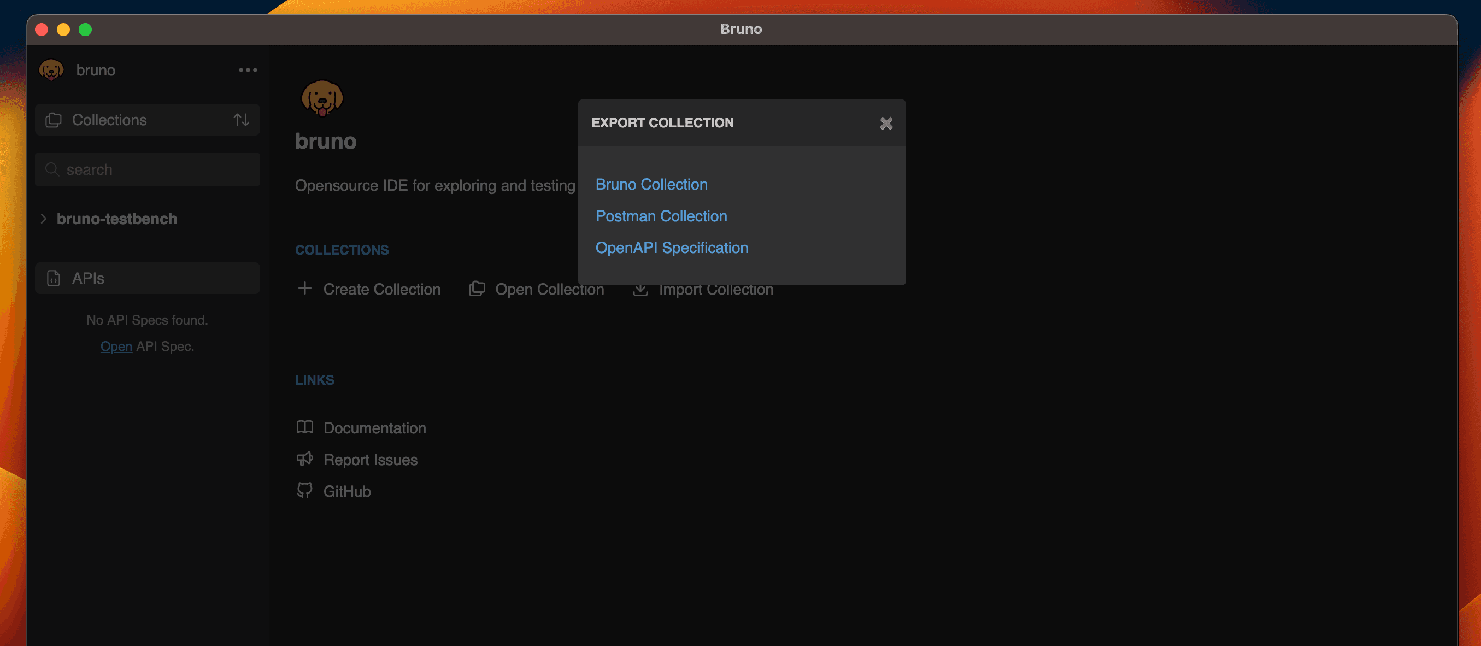The height and width of the screenshot is (646, 1481).
Task: Export as Bruno Collection
Action: tap(651, 185)
